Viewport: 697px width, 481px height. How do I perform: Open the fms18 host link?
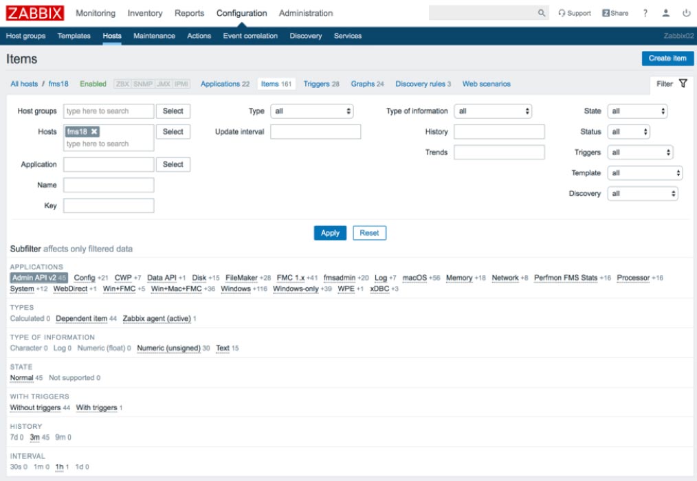click(x=58, y=84)
